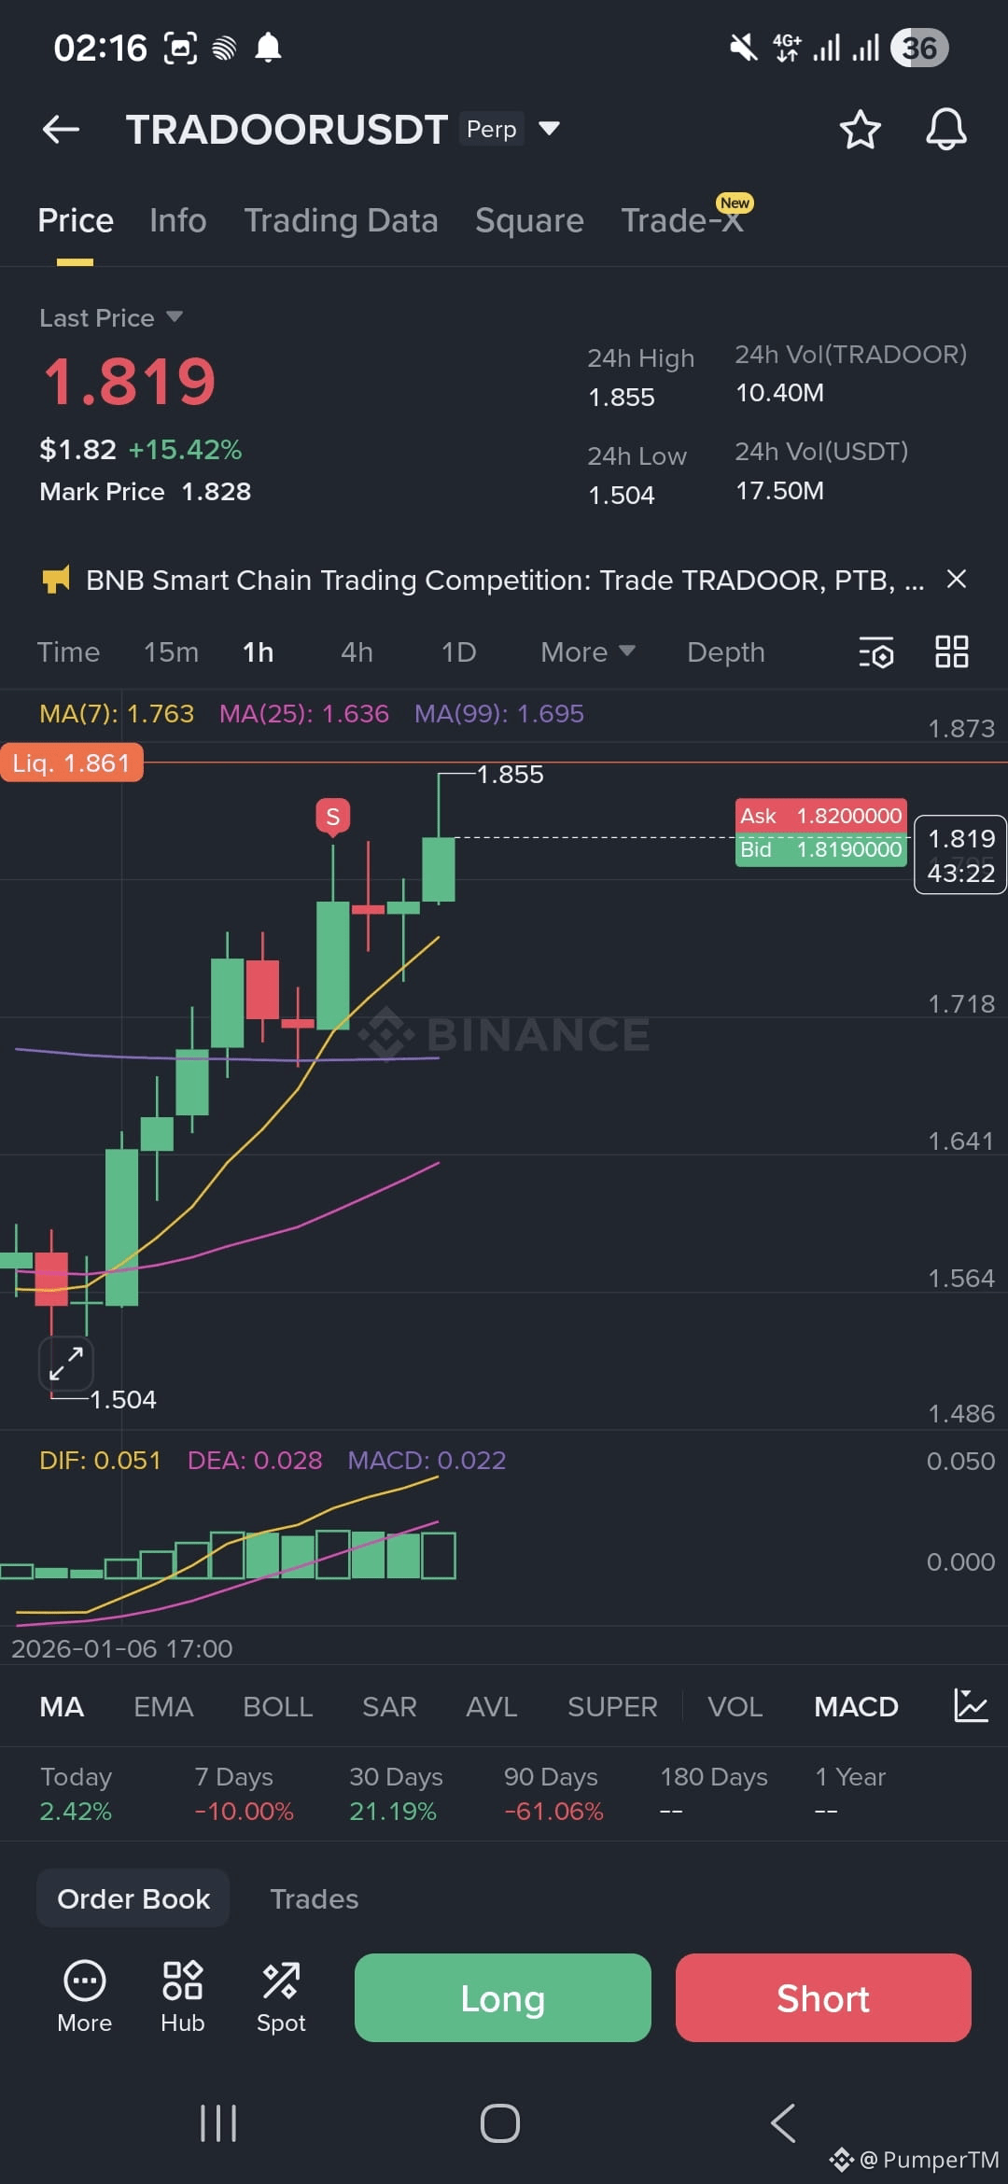This screenshot has height=2184, width=1008.
Task: Tap the 24h High value 1.855
Action: click(x=622, y=397)
